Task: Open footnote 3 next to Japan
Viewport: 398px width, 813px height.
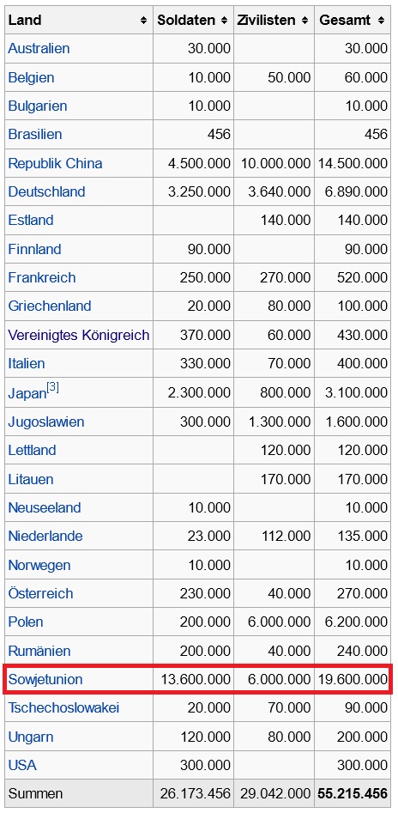Action: [x=53, y=388]
